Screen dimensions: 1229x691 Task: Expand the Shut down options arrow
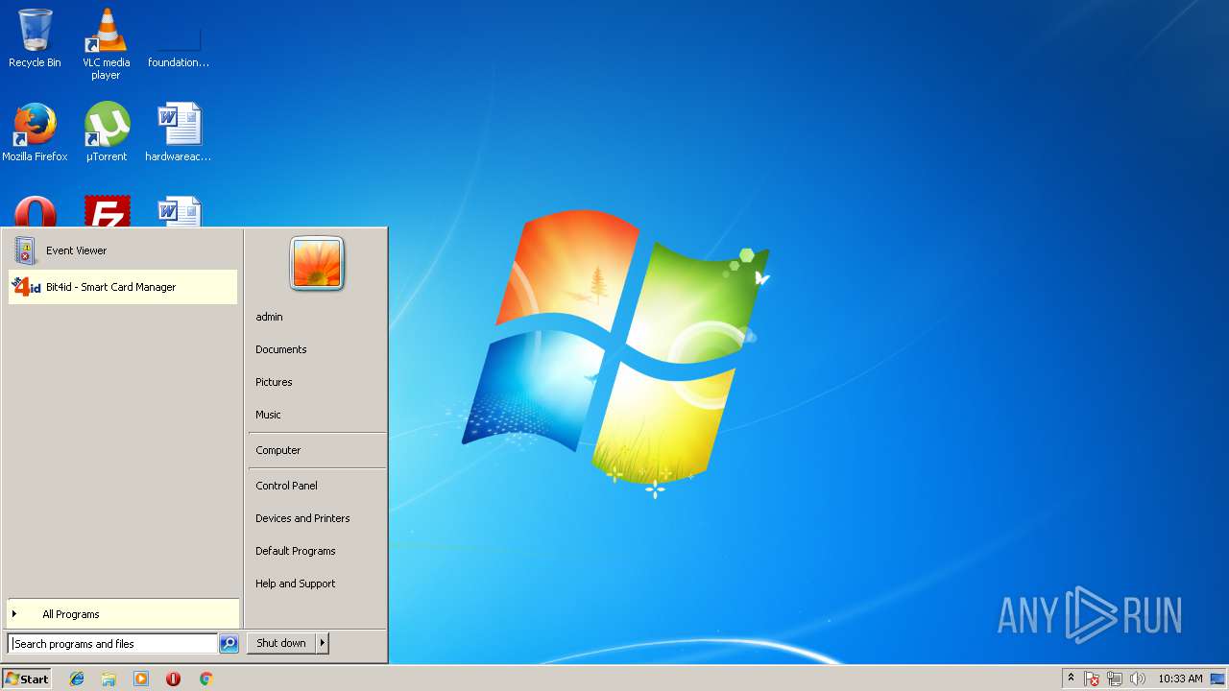[323, 643]
